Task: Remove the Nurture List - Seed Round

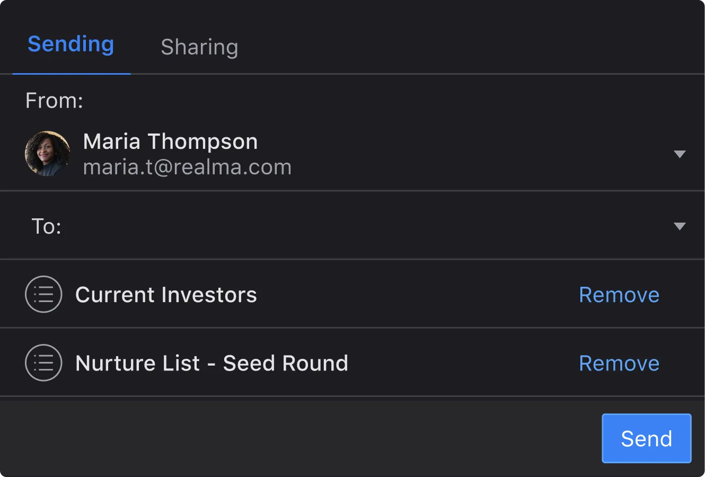Action: [x=619, y=363]
